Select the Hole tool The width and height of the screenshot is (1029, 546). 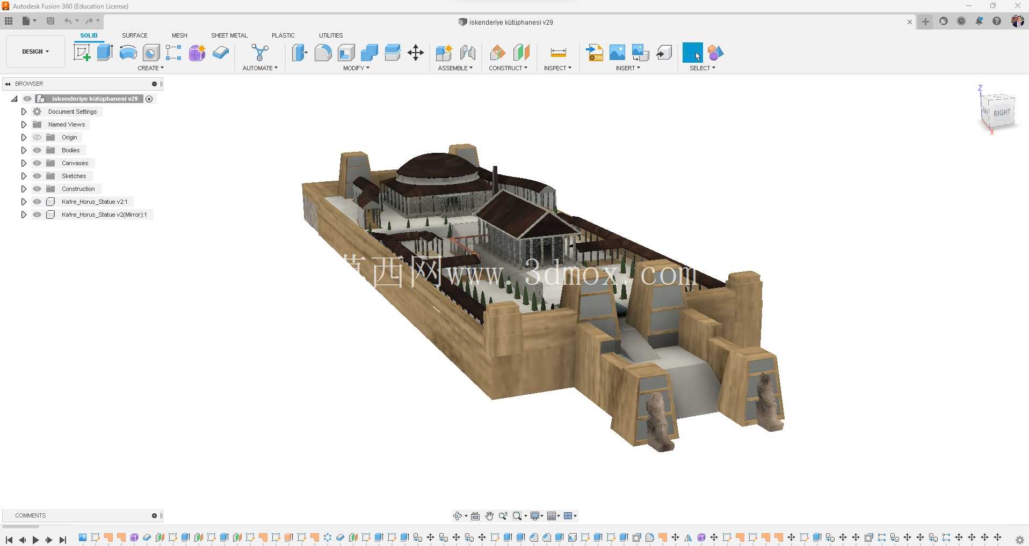pyautogui.click(x=151, y=53)
